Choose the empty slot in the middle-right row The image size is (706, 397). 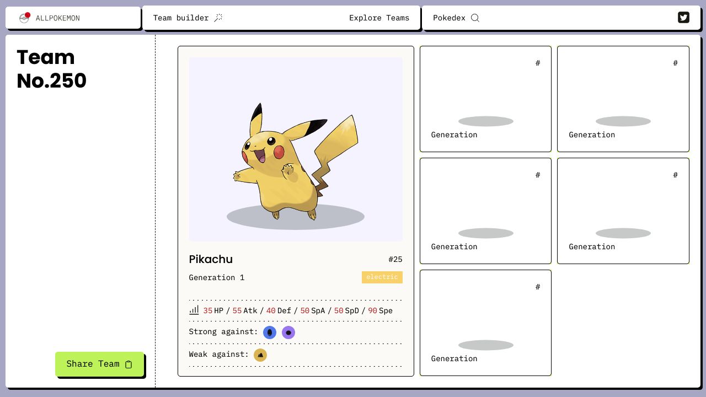click(623, 211)
